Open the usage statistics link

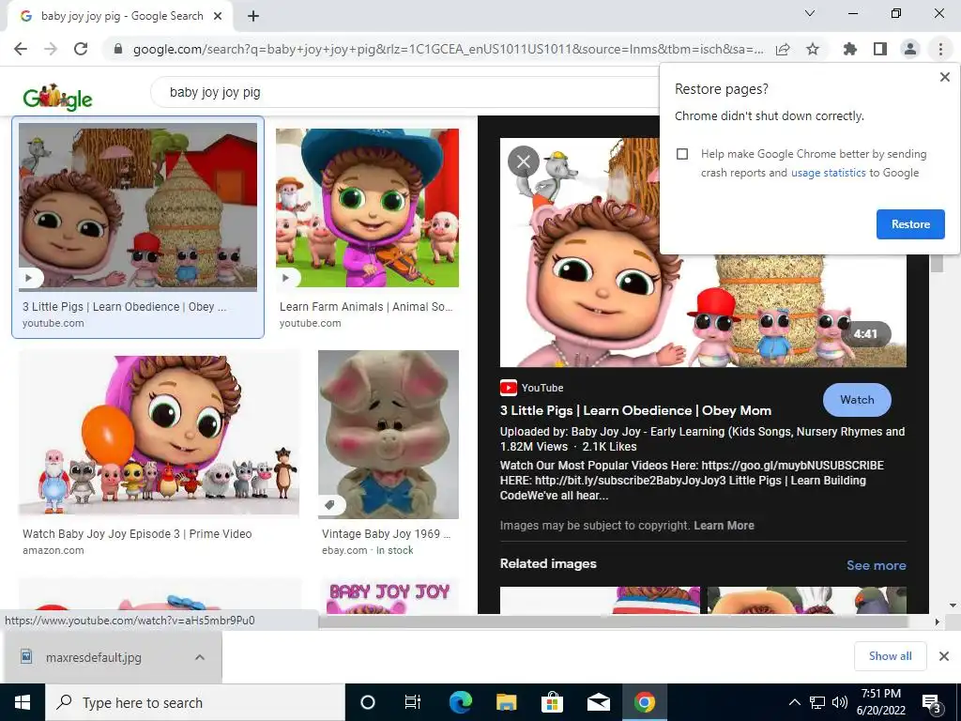[x=828, y=173]
